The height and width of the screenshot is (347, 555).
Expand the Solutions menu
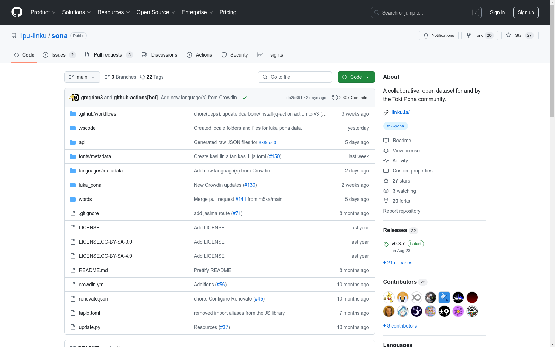tap(77, 12)
